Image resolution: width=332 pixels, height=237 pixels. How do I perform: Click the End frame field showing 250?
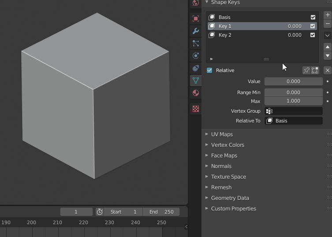pyautogui.click(x=161, y=212)
